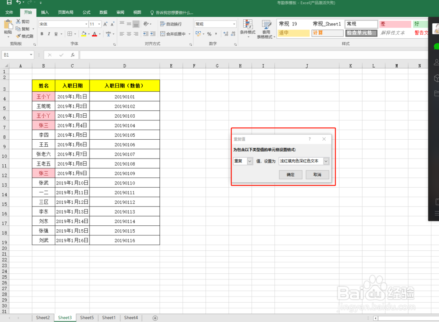Viewport: 439px width, 322px height.
Task: Toggle Bold formatting
Action: click(x=42, y=34)
